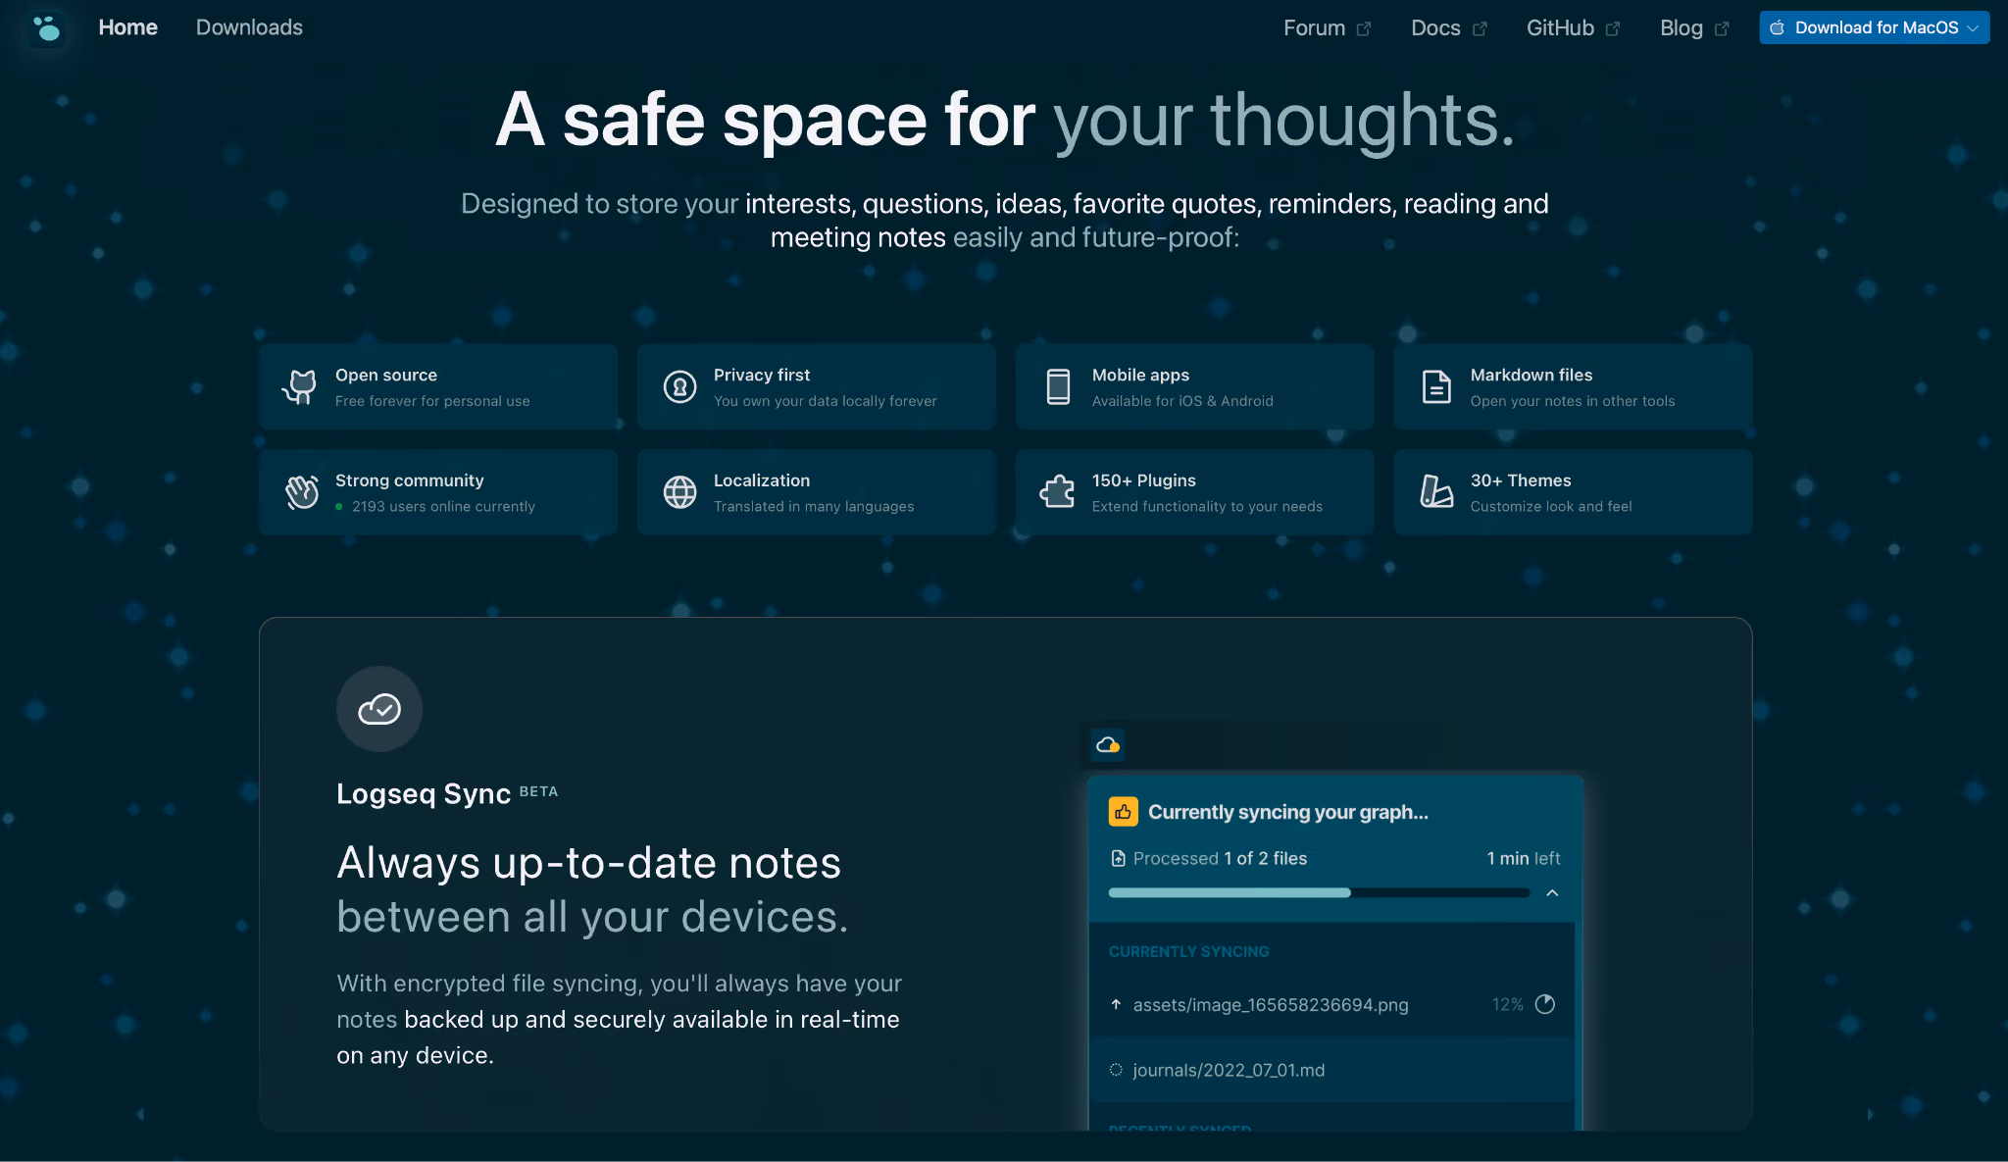Click the yellow thumbs-up sync icon
2008x1162 pixels.
1123,812
